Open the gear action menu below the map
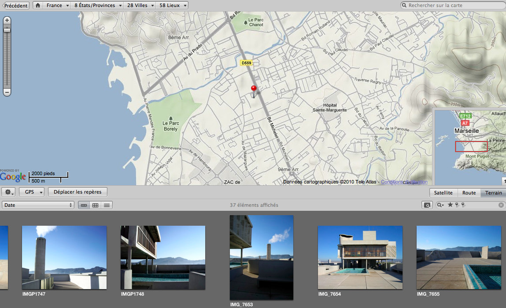The width and height of the screenshot is (506, 308). pos(9,192)
